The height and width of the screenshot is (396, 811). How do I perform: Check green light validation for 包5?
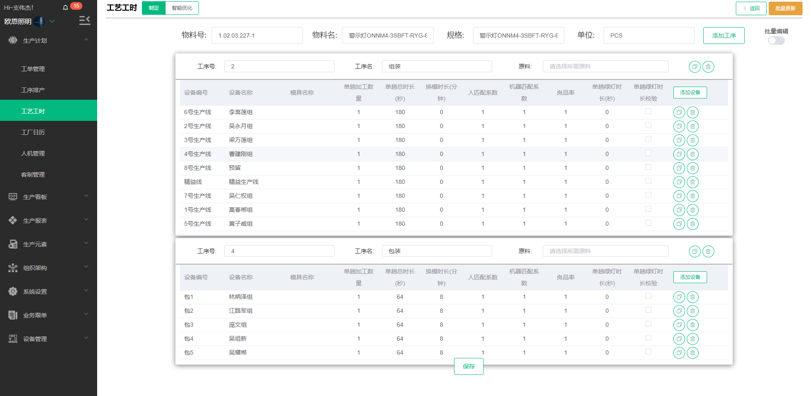pyautogui.click(x=648, y=352)
